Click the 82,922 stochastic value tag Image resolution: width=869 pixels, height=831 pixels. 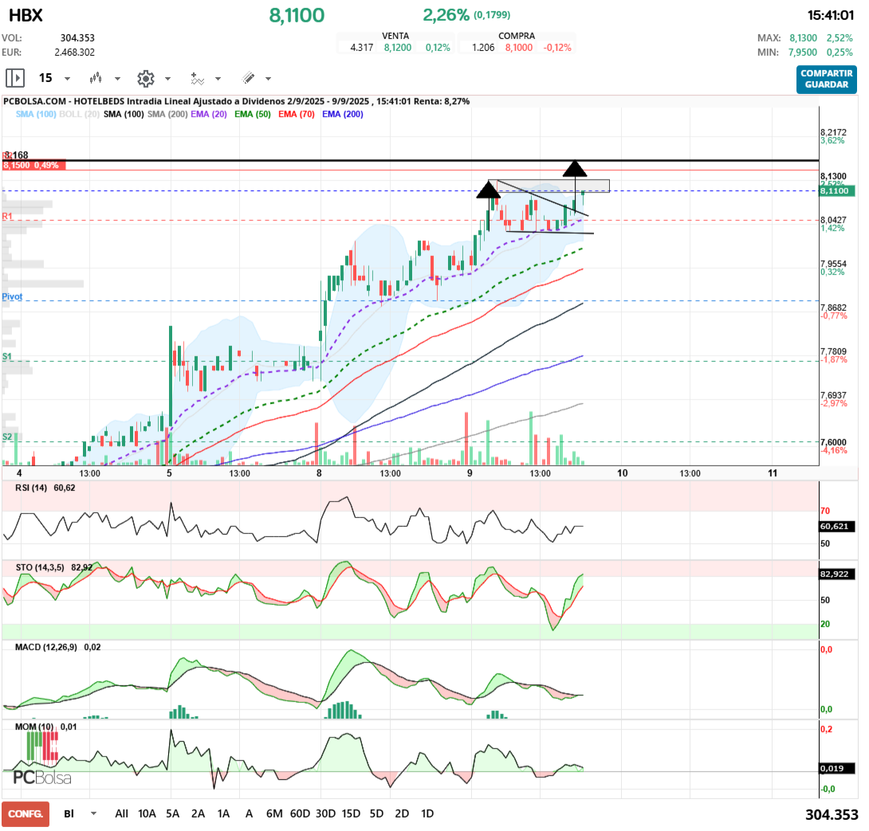[x=837, y=574]
